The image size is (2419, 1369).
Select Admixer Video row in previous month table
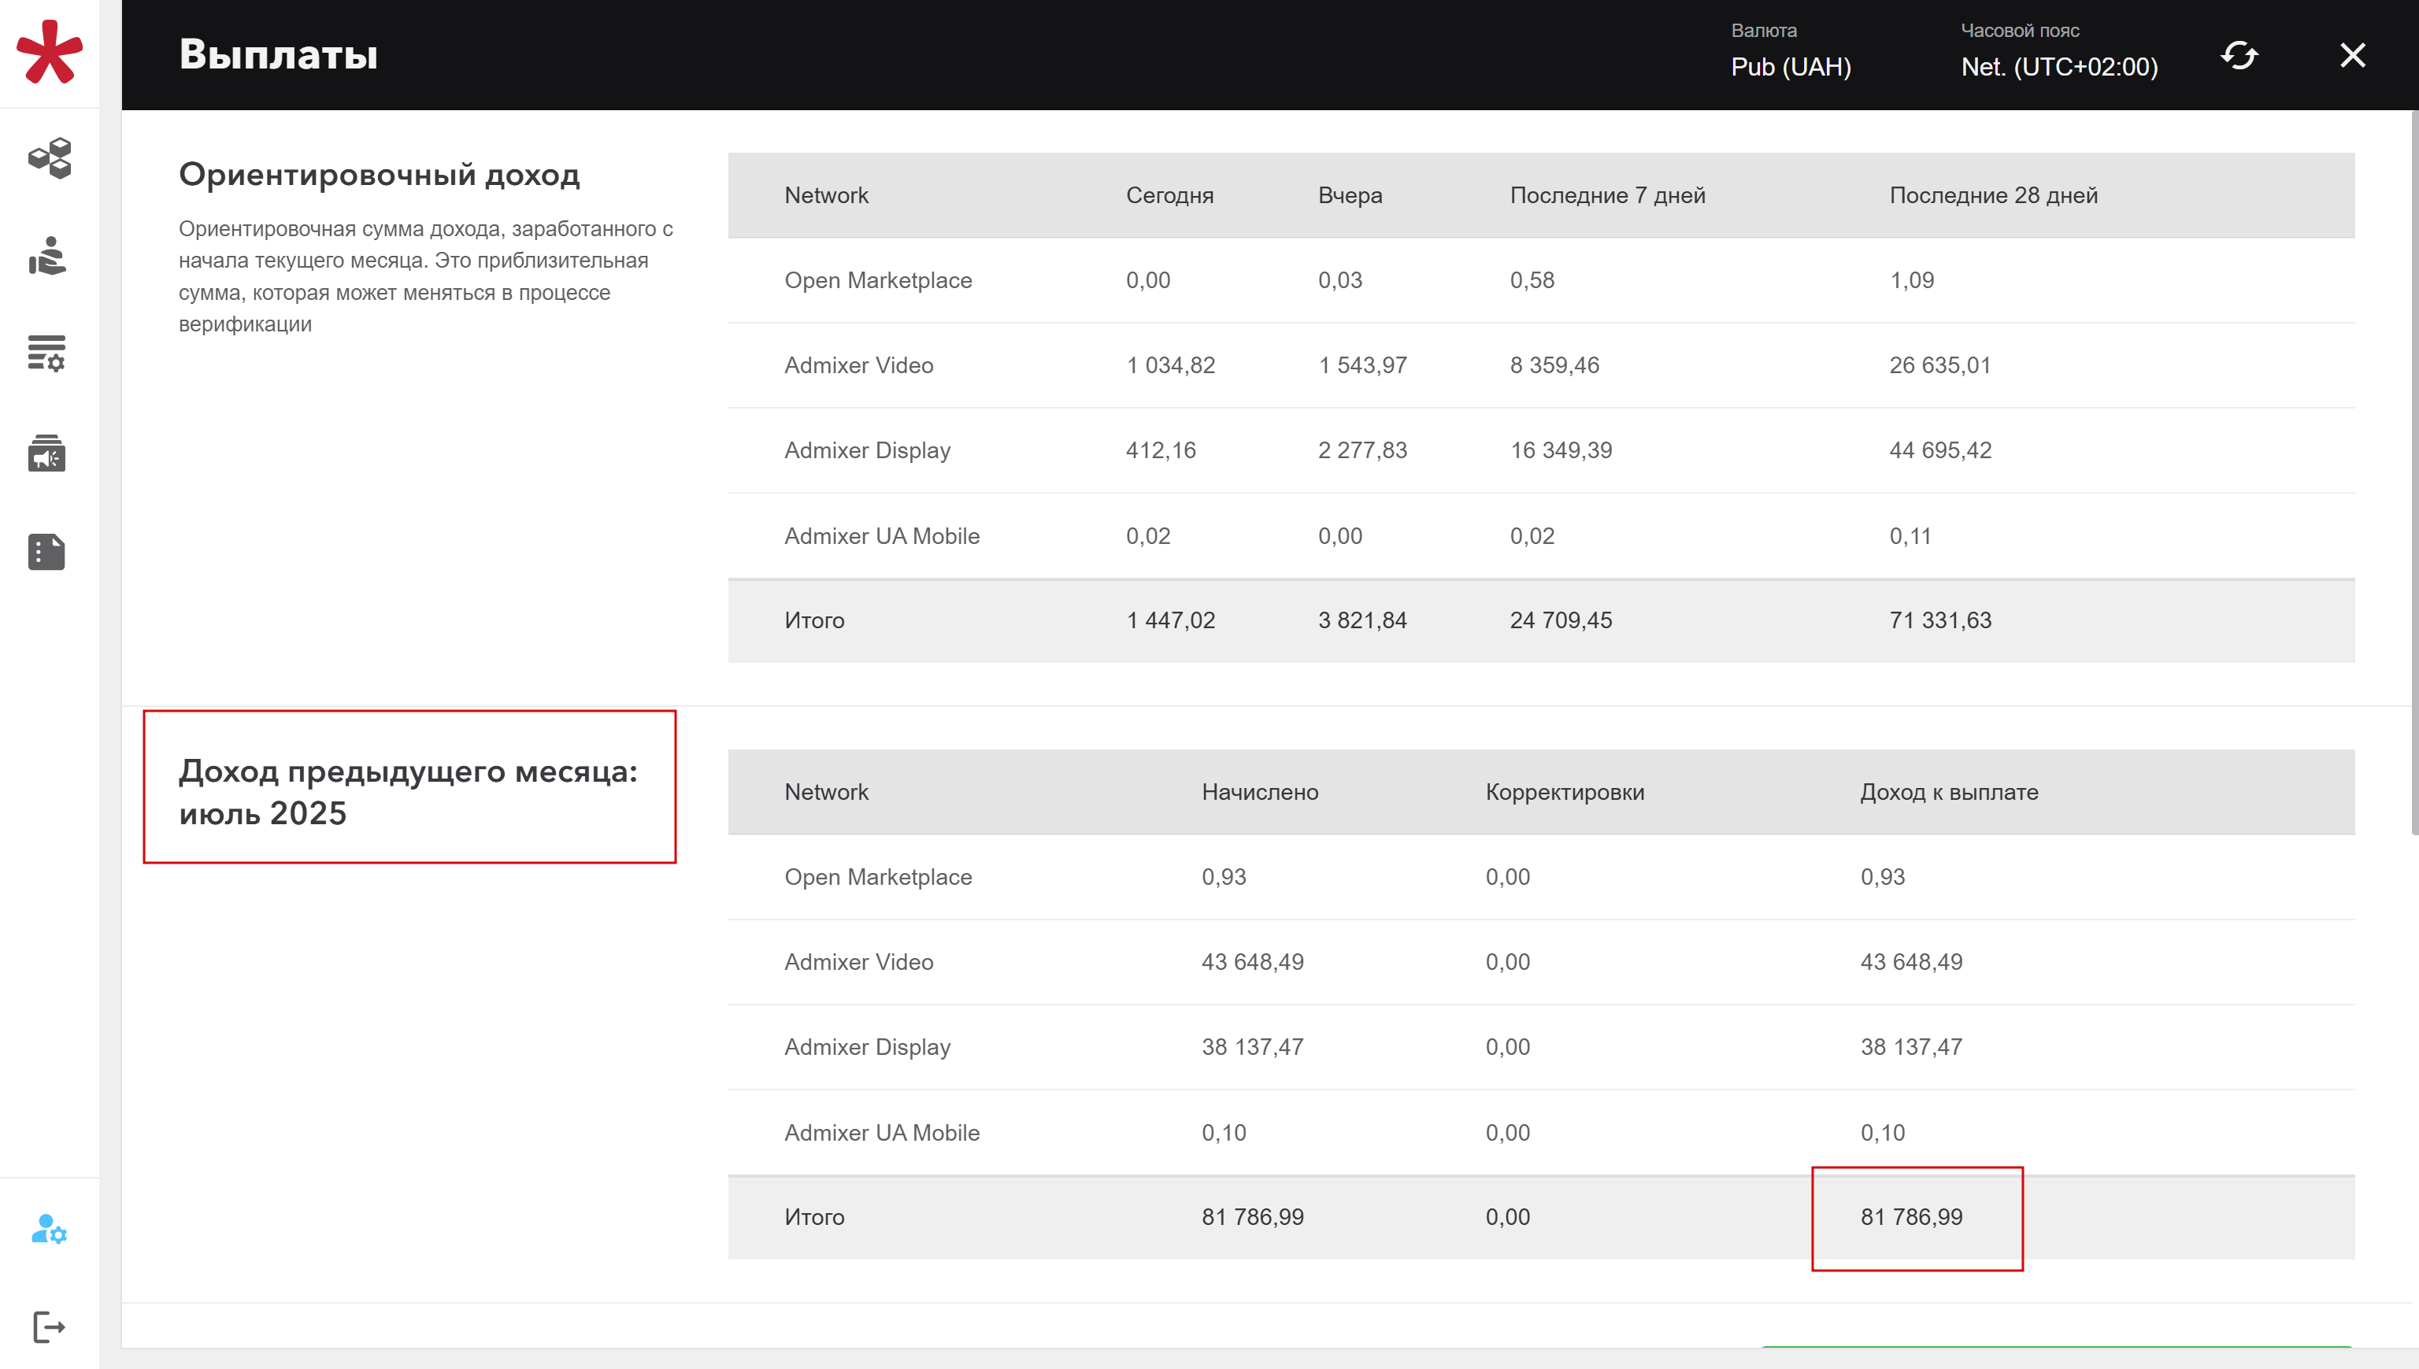pos(1540,962)
